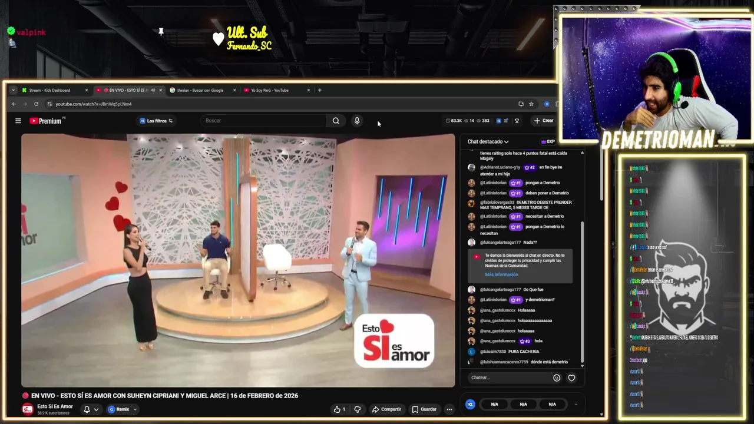Close the Yo Soy Perú - YouTube tab
This screenshot has height=424, width=754.
[308, 90]
